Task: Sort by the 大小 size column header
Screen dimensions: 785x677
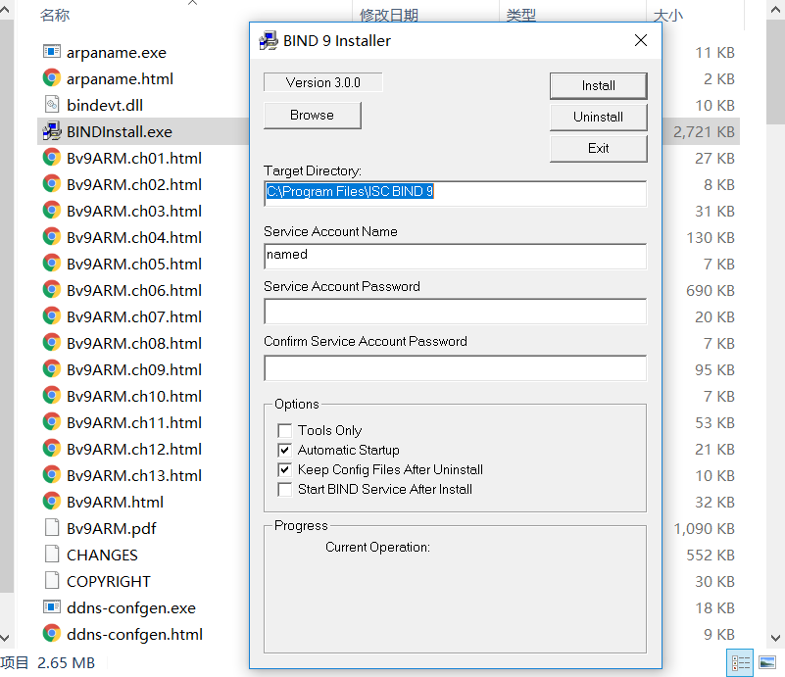Action: click(667, 16)
